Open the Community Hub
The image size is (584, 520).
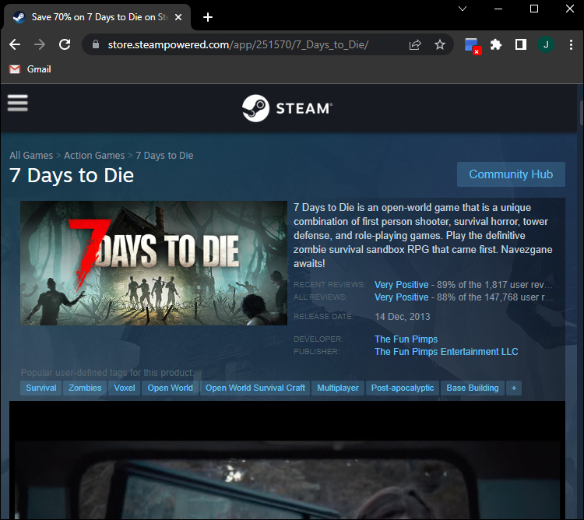coord(511,174)
